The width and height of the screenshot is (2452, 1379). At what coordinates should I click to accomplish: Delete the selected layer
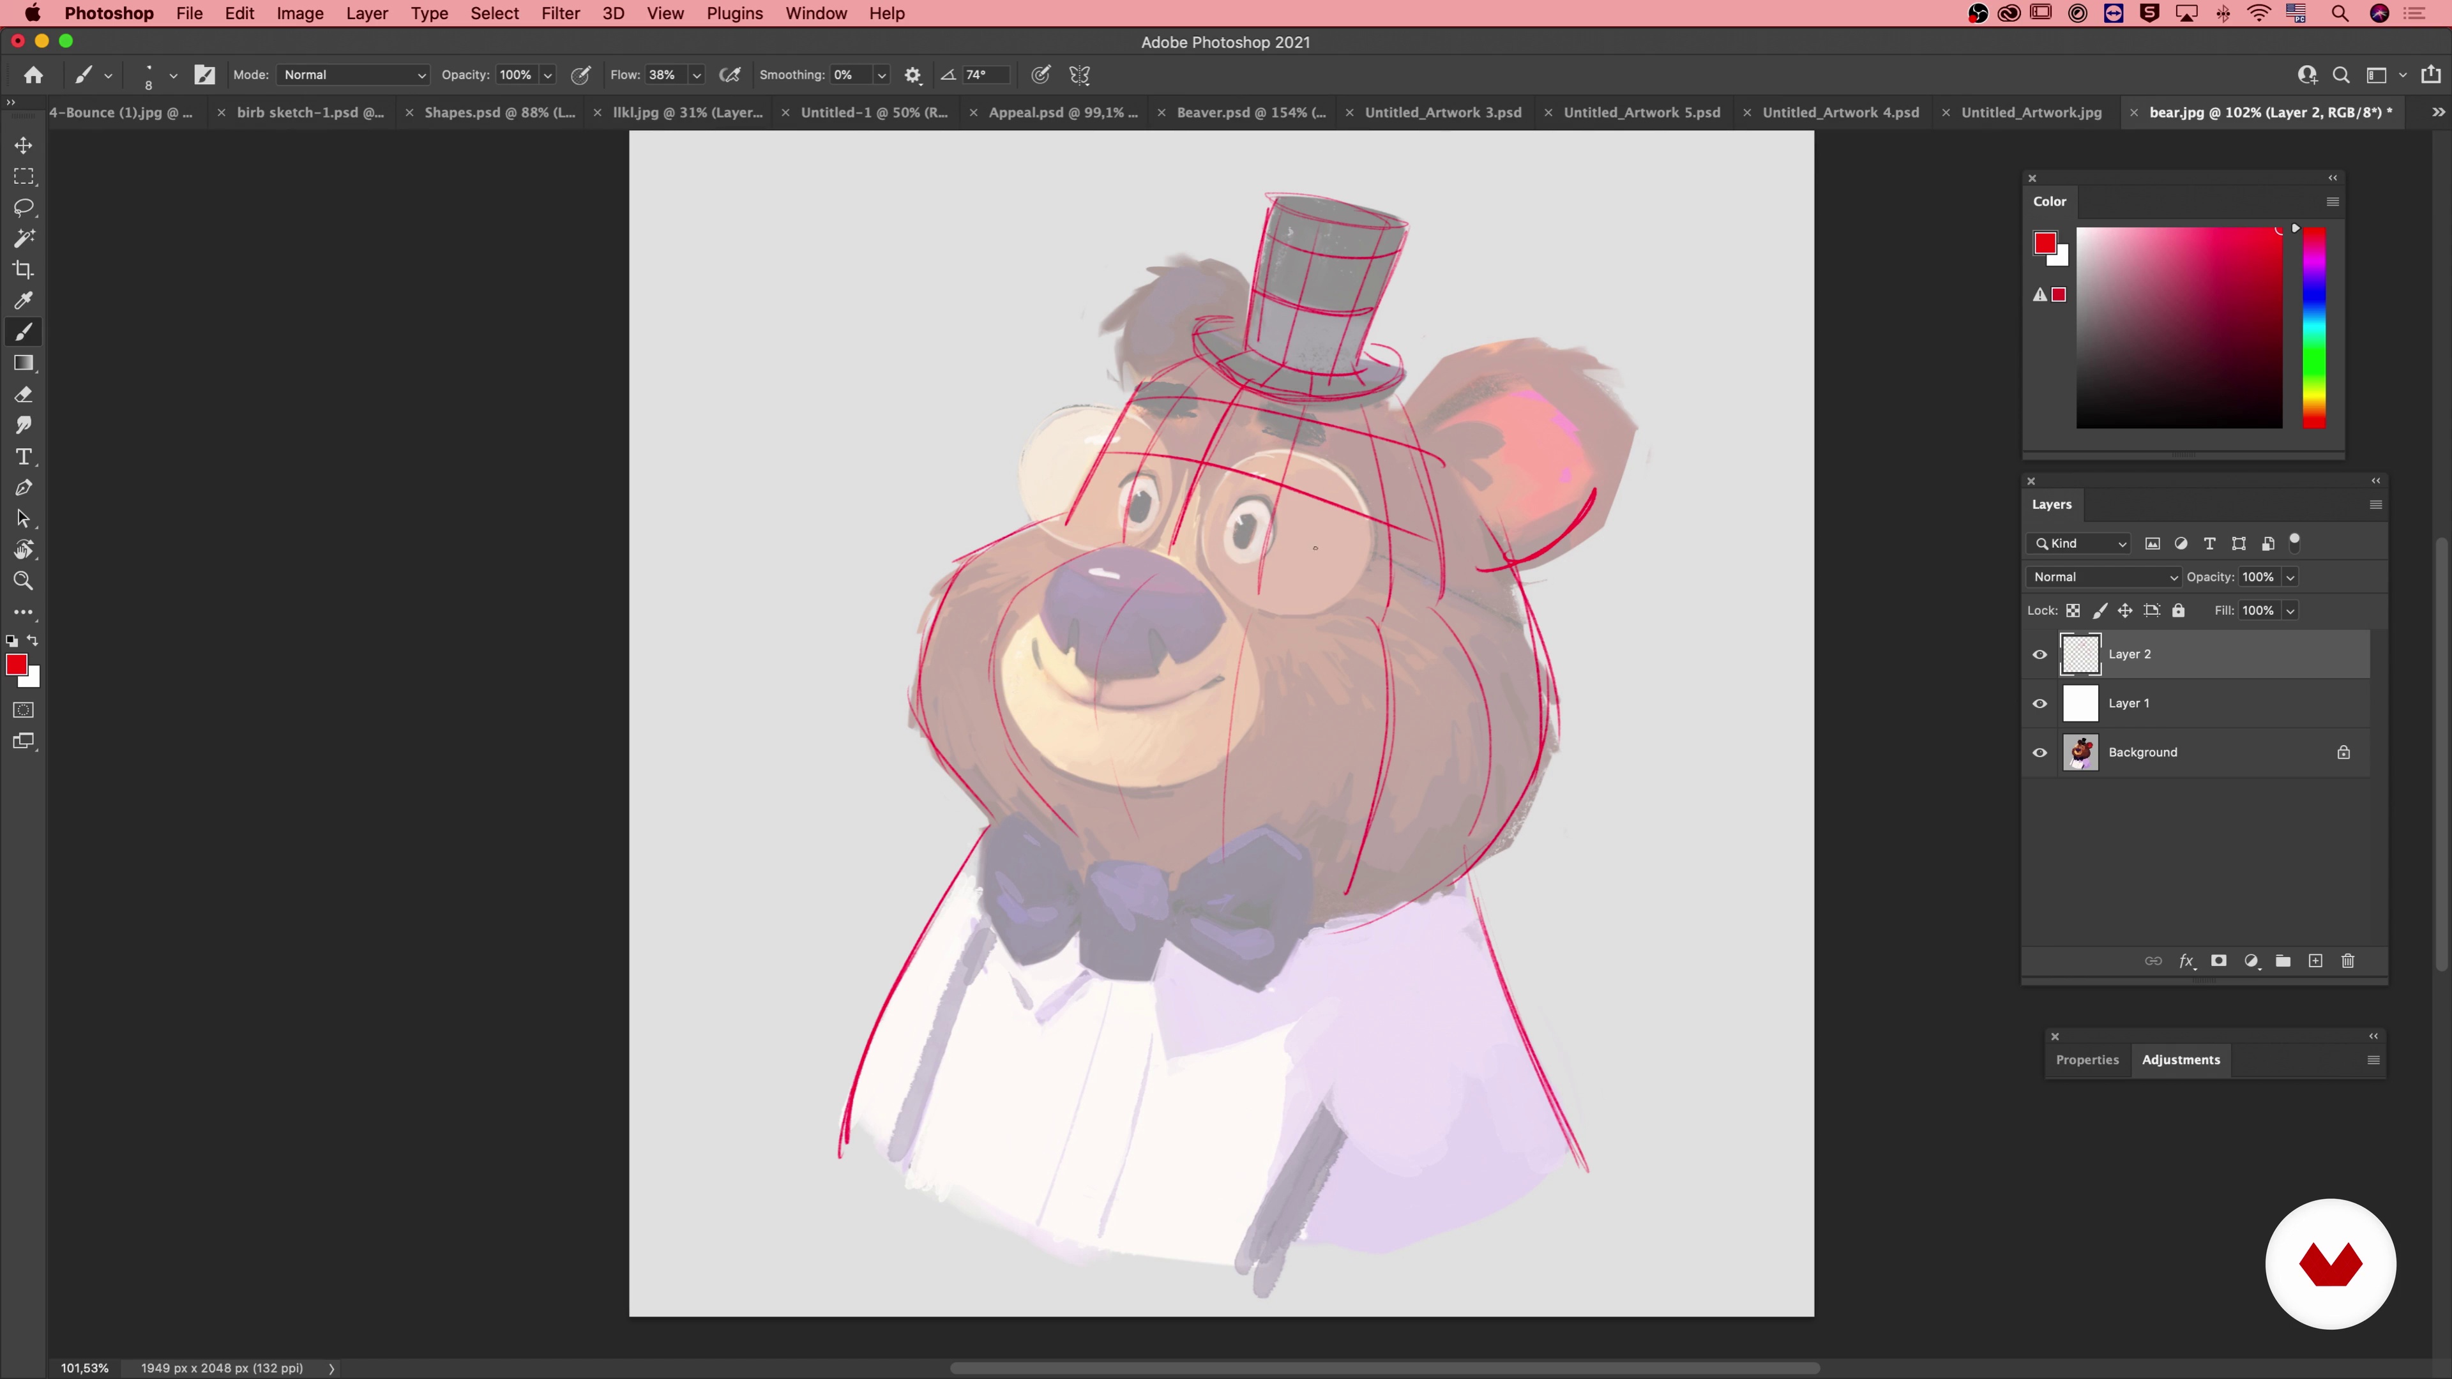coord(2347,960)
